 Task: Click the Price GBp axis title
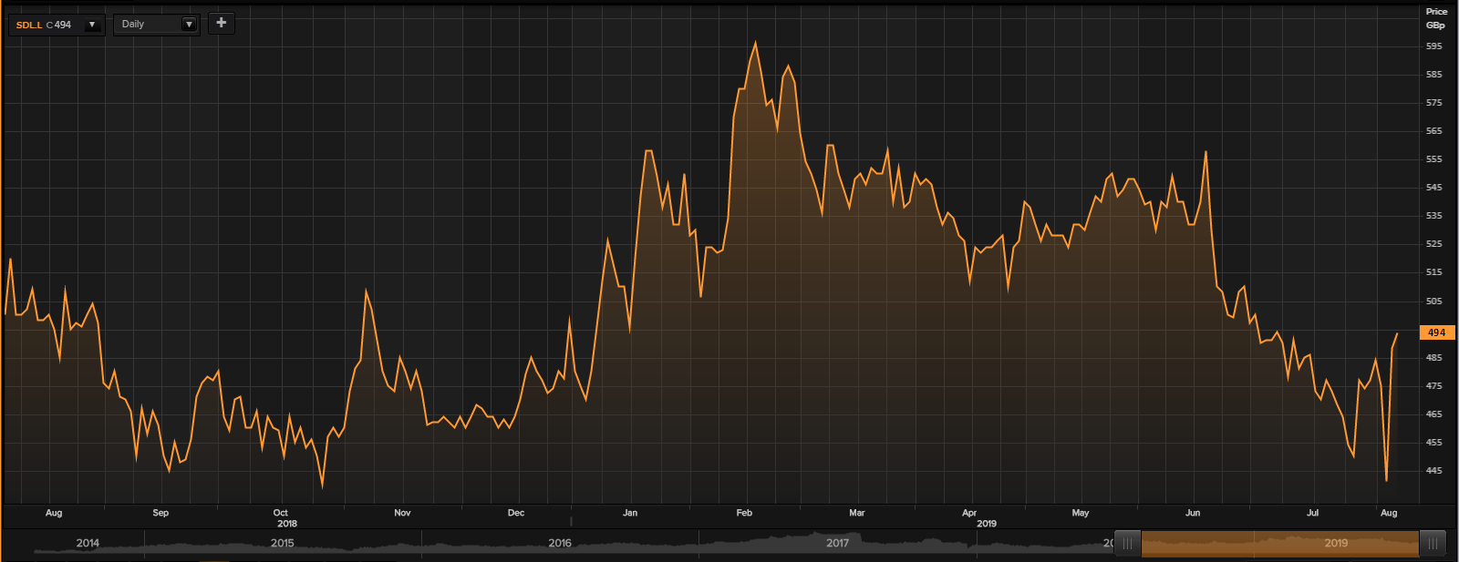[1436, 18]
